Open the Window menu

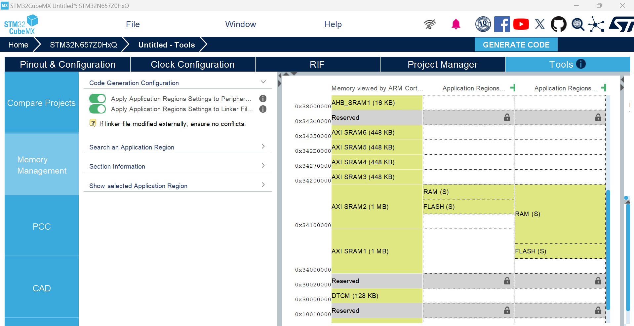(x=241, y=24)
